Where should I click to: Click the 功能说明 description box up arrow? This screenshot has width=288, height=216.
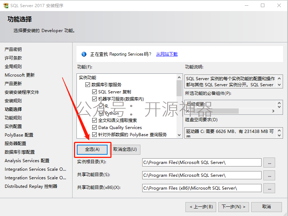coord(279,79)
